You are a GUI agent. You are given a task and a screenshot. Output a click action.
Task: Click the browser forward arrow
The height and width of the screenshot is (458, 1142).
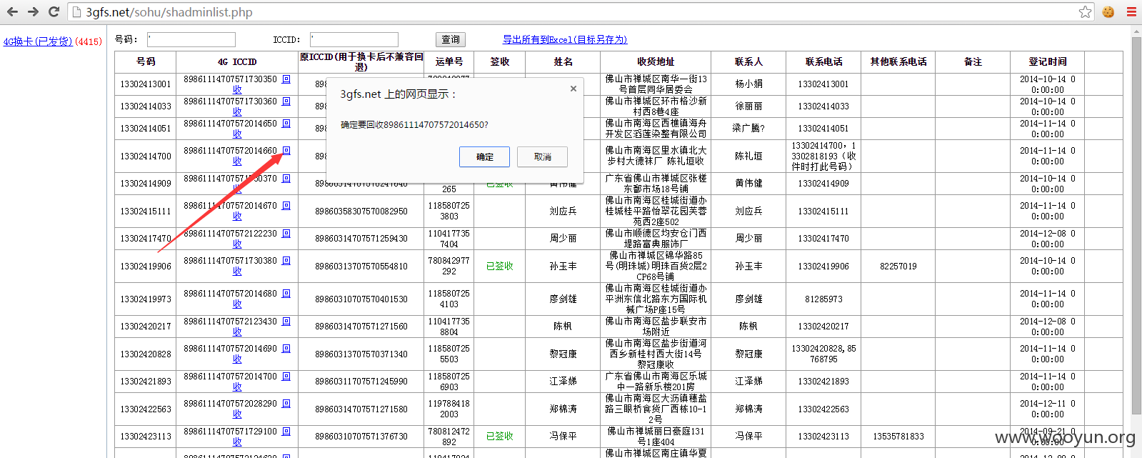point(33,11)
